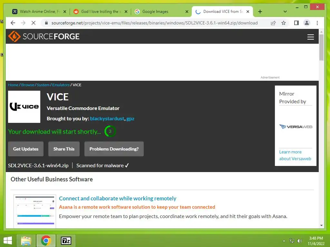Viewport: 330px width, 247px height.
Task: Show hidden system tray icons
Action: coord(284,241)
